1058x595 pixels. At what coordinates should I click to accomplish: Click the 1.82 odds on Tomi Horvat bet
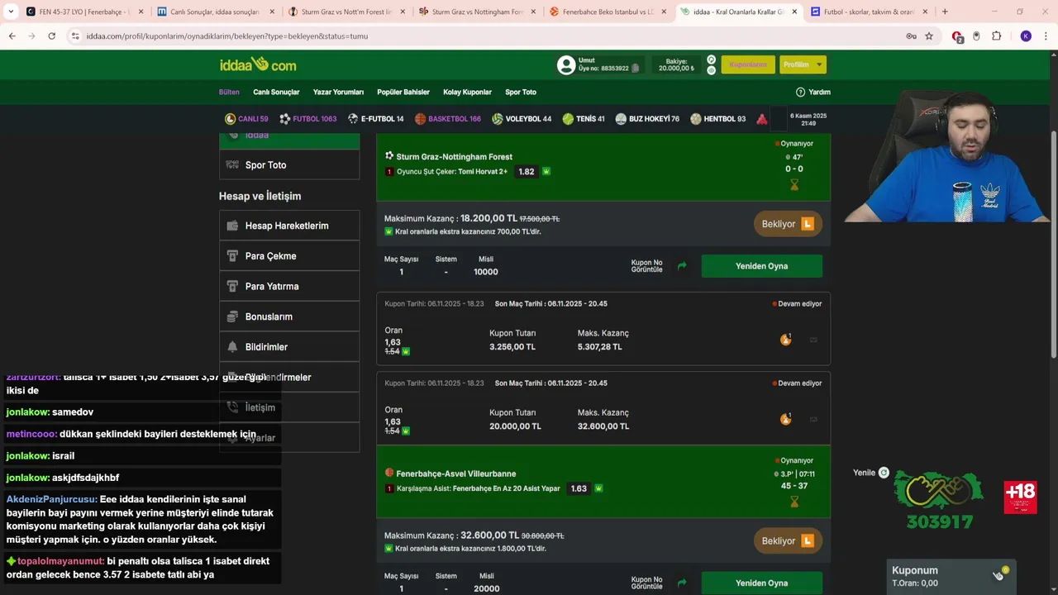pos(527,172)
